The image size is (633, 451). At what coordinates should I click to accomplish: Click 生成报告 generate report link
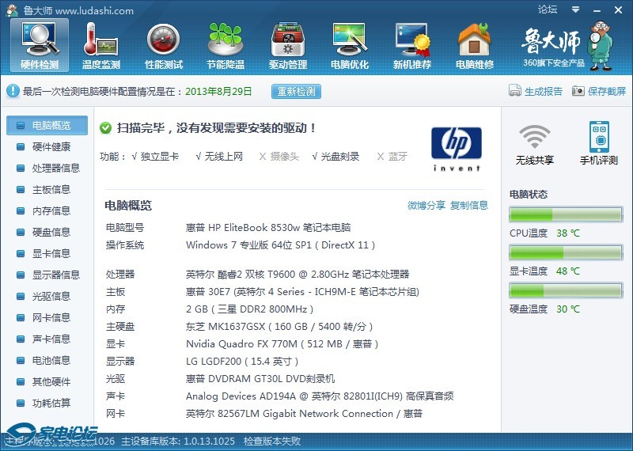pos(536,91)
